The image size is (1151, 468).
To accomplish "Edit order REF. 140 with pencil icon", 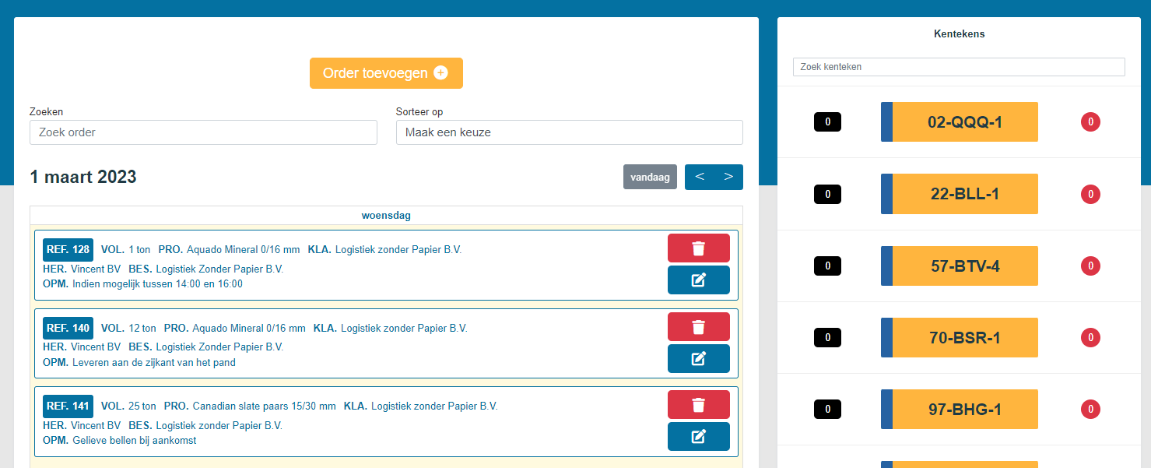I will (x=698, y=358).
